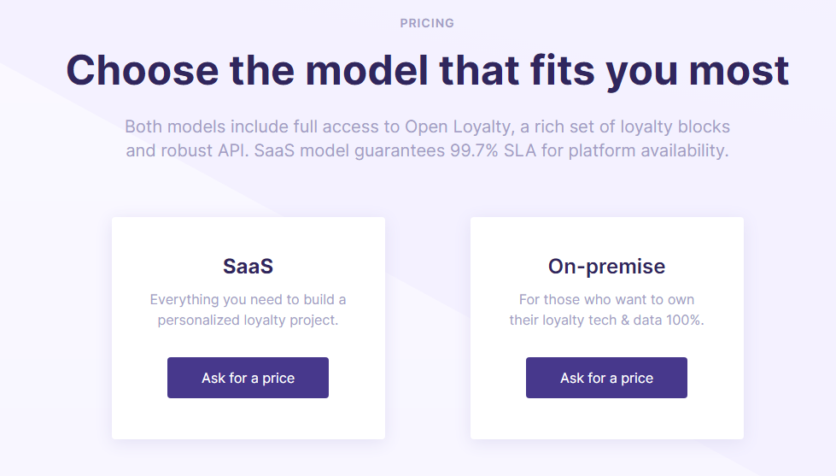The height and width of the screenshot is (476, 836).
Task: Click the PRICING section label
Action: [427, 23]
